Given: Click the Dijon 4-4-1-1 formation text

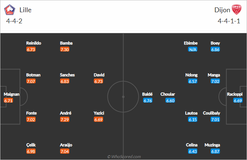Looking at the screenshot, I should coord(229,21).
